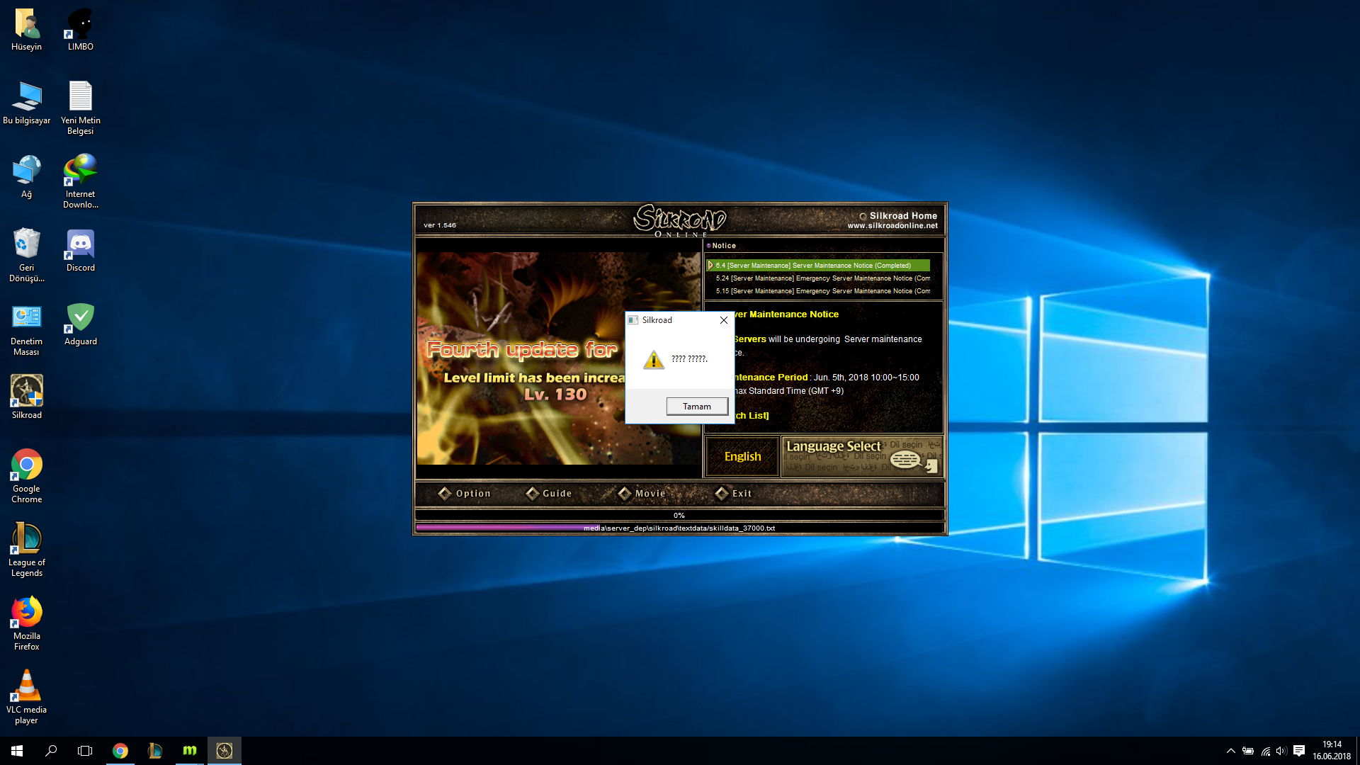
Task: Open taskbar clock showing 19:14
Action: point(1332,751)
